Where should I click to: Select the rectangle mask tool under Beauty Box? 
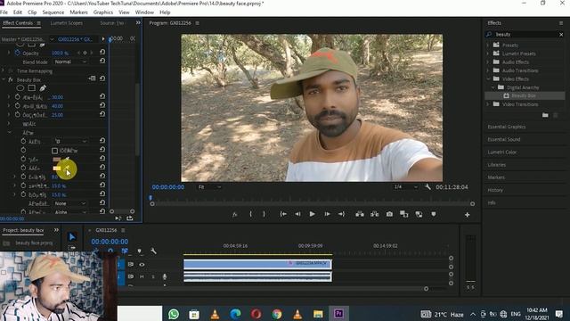coord(32,88)
